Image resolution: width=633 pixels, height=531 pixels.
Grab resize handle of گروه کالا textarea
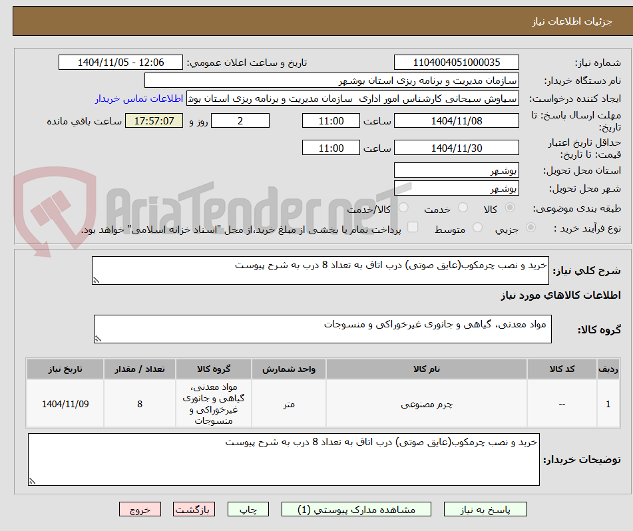pyautogui.click(x=98, y=339)
